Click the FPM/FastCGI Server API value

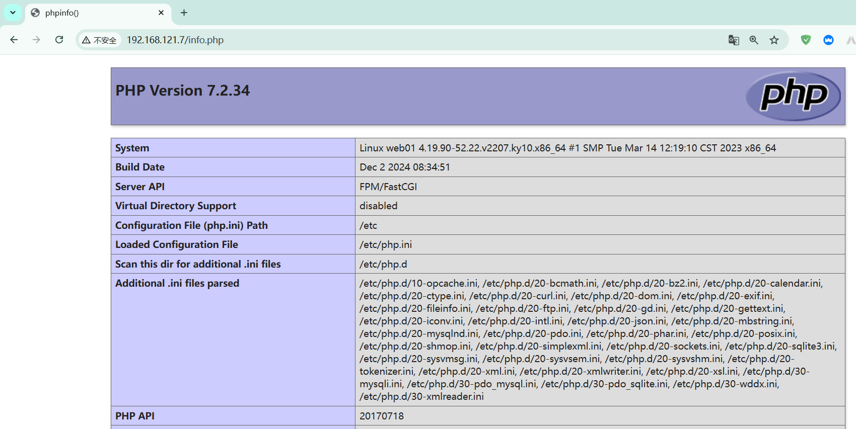388,187
